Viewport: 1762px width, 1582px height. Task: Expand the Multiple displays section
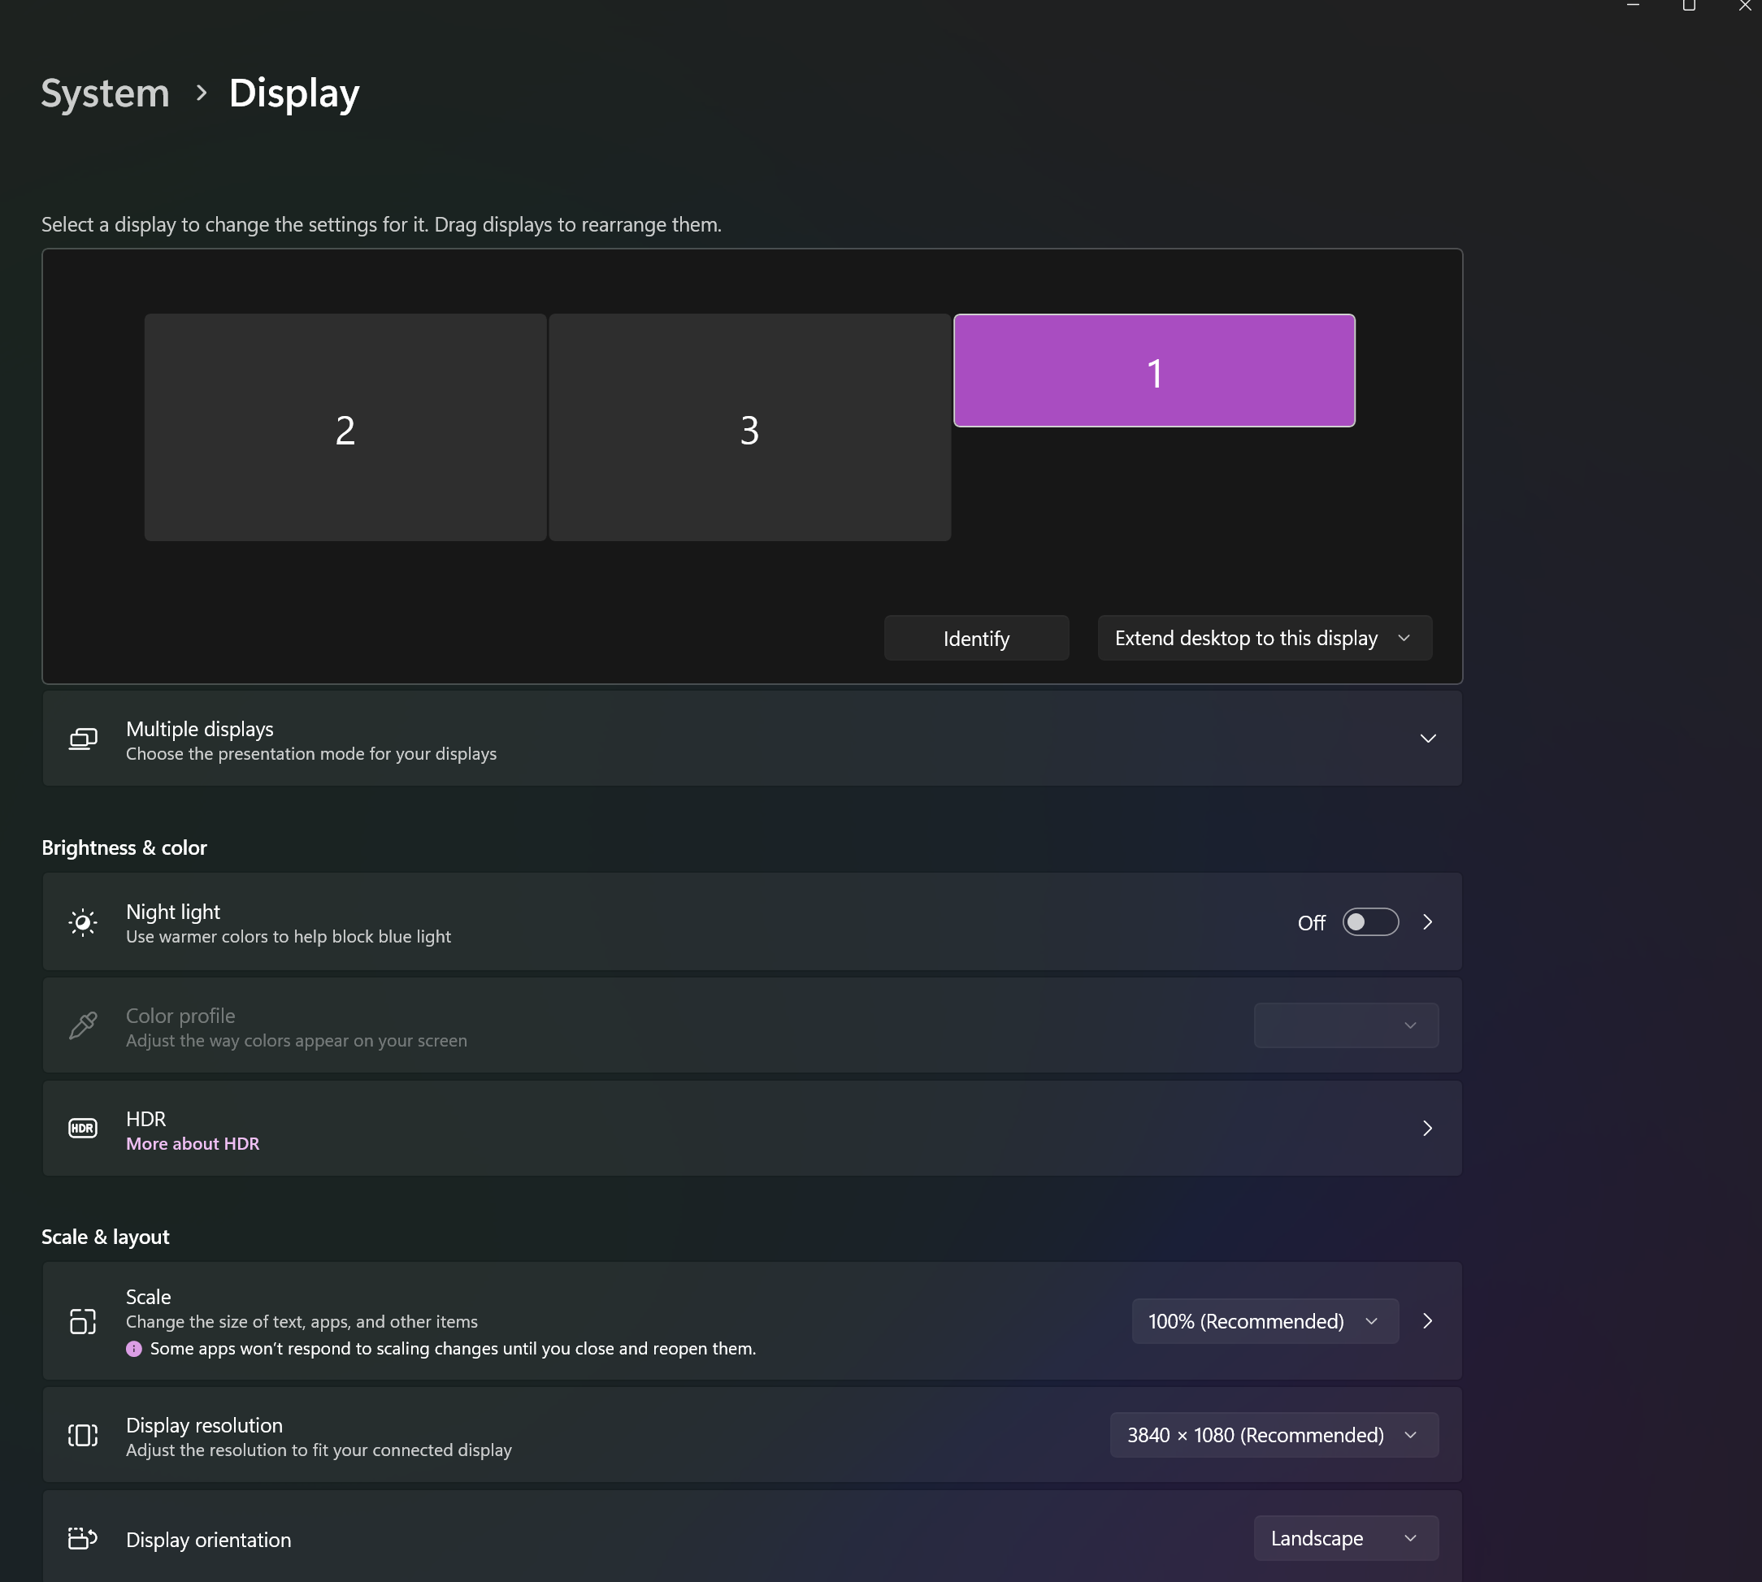(x=1427, y=739)
